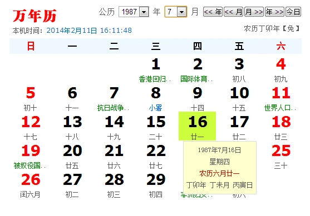Image resolution: width=310 pixels, height=216 pixels.
Task: Click 农历丁卯年【兔】 label
Action: [x=272, y=29]
